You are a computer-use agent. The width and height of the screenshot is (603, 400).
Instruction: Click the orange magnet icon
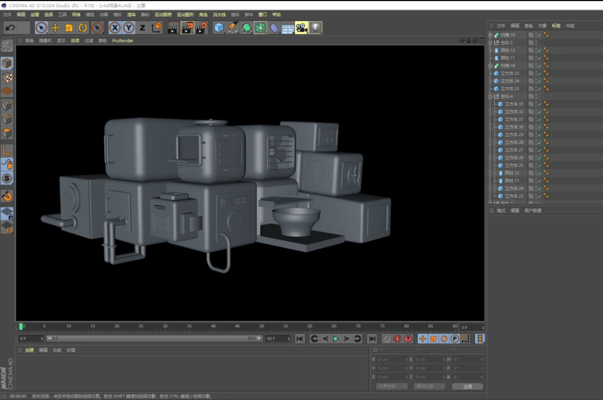(7, 196)
